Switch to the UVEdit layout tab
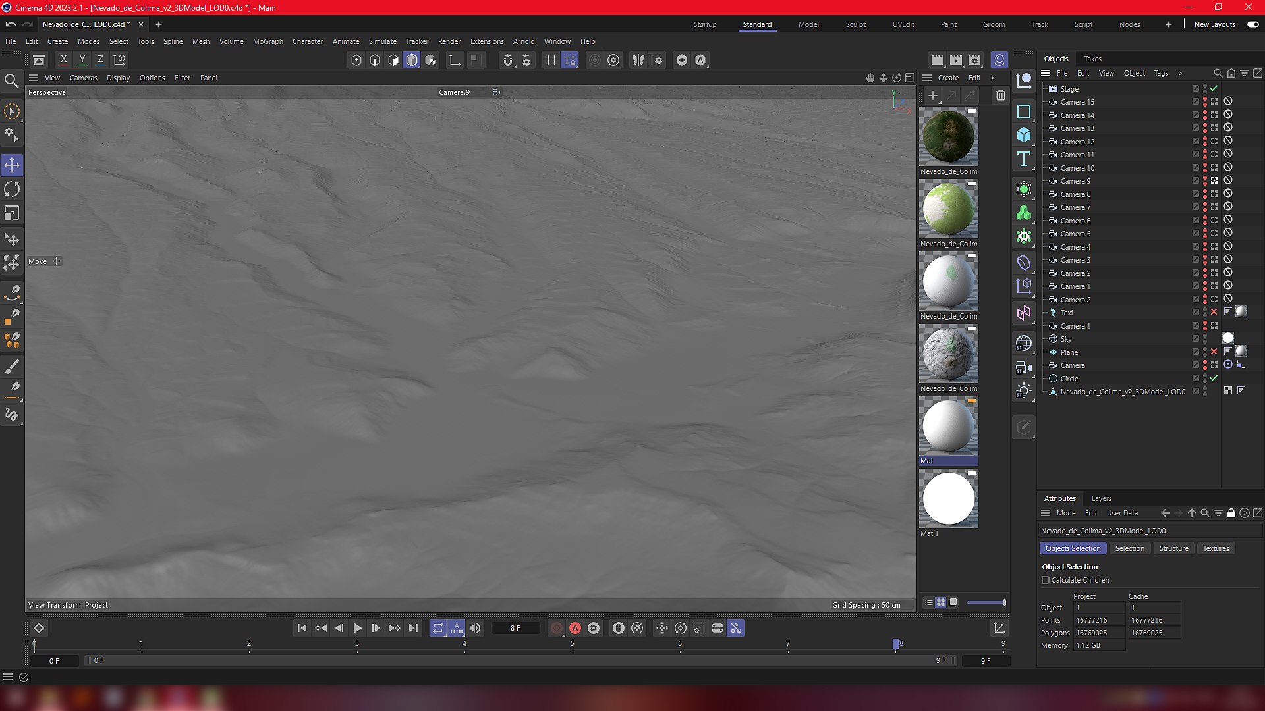 tap(903, 24)
